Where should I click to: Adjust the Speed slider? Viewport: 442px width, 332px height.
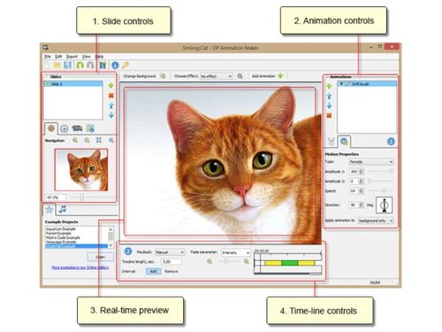pyautogui.click(x=384, y=190)
